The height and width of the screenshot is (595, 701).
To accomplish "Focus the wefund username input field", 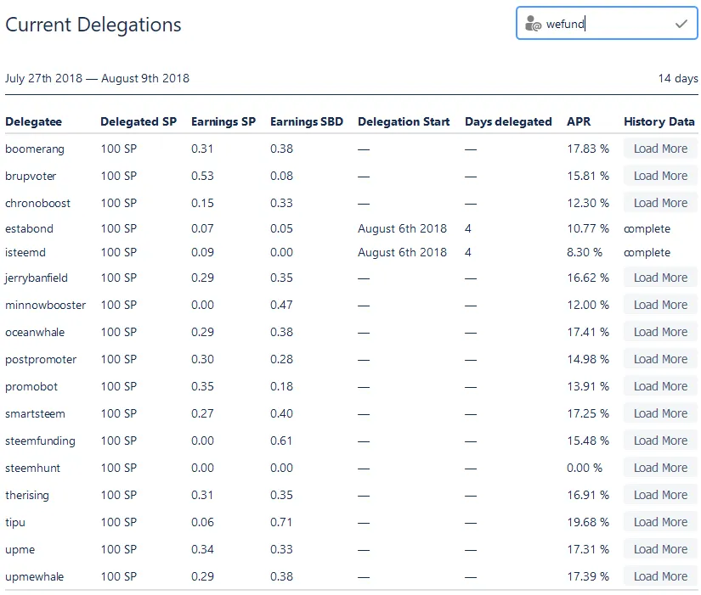I will click(607, 23).
